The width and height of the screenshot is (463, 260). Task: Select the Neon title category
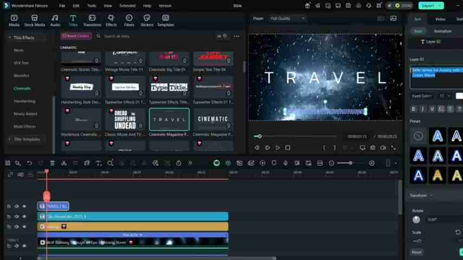[18, 50]
